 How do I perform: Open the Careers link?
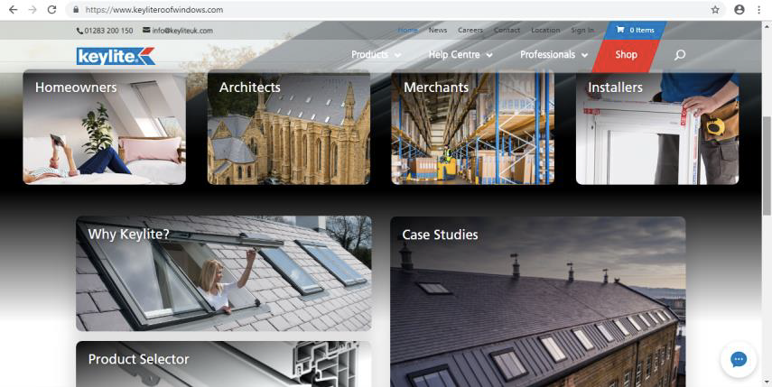click(470, 30)
